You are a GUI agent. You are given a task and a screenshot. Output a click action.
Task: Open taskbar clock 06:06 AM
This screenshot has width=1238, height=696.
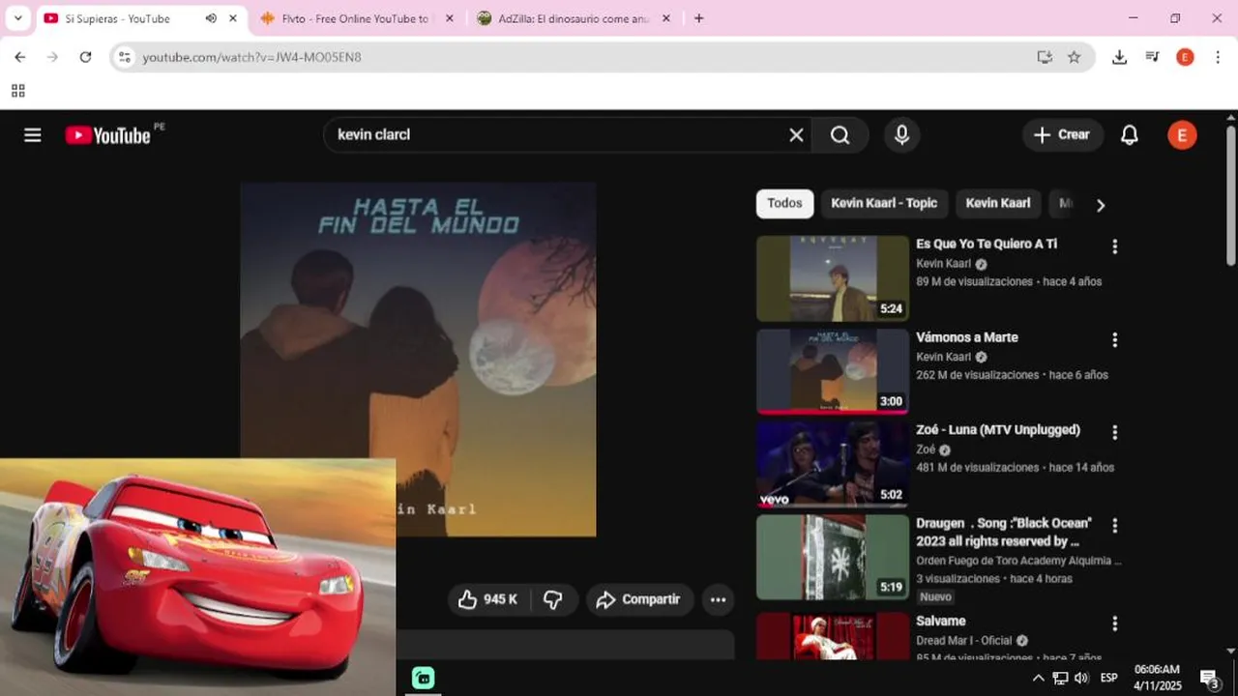click(x=1157, y=678)
